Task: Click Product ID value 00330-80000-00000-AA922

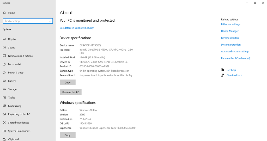Action: pos(94,66)
